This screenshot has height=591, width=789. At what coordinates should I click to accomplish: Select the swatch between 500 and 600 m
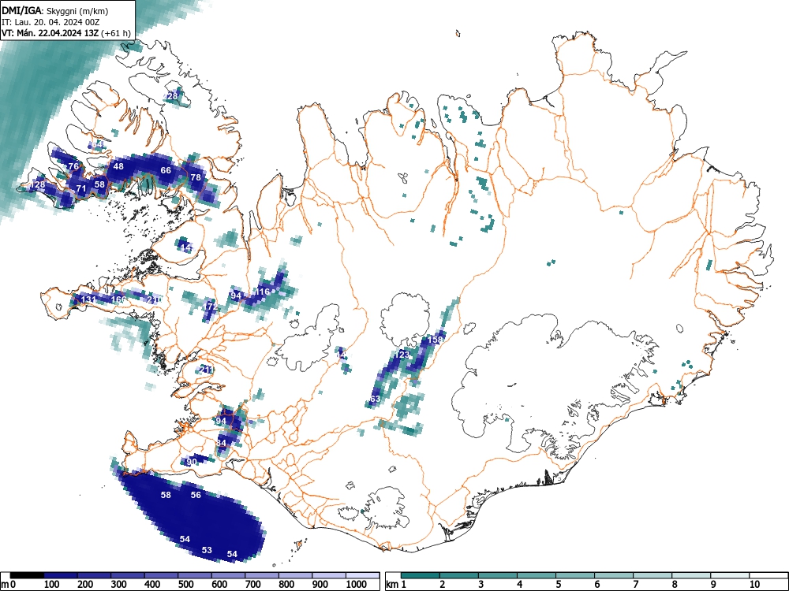pyautogui.click(x=195, y=575)
